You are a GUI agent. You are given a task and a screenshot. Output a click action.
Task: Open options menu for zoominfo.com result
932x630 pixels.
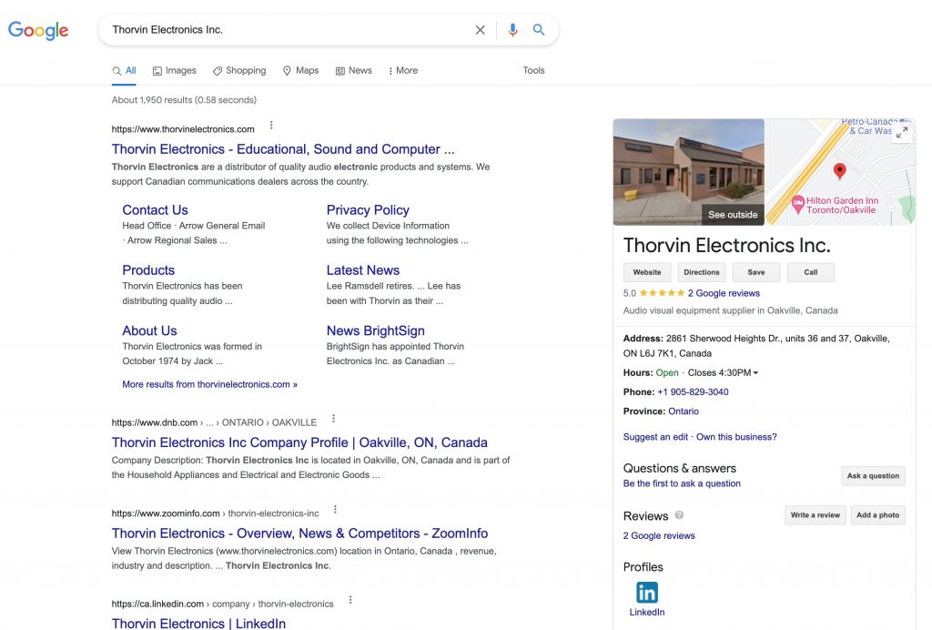tap(335, 509)
